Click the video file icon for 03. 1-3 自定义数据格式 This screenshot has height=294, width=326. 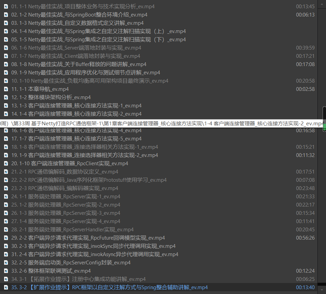[x=6, y=23]
